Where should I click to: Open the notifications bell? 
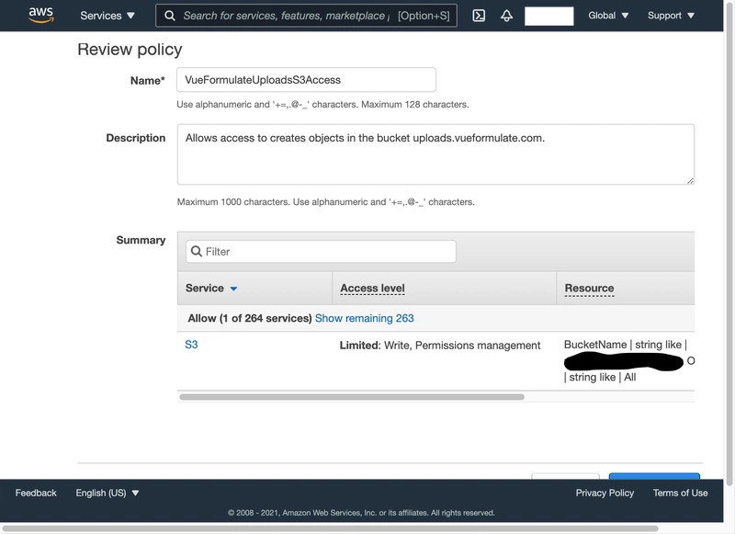506,16
